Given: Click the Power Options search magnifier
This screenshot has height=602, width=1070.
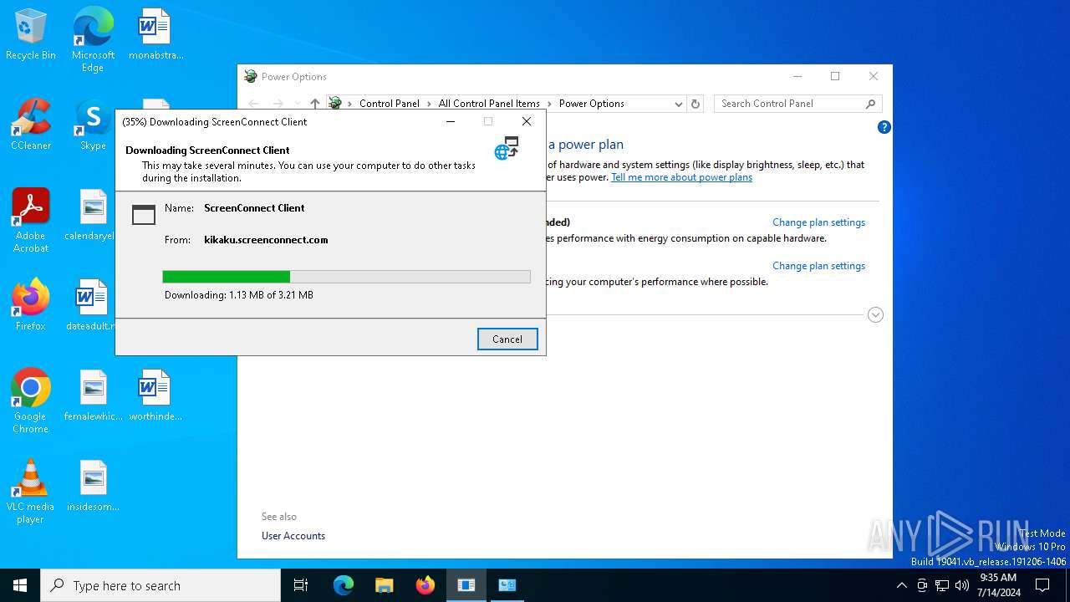Looking at the screenshot, I should (870, 104).
